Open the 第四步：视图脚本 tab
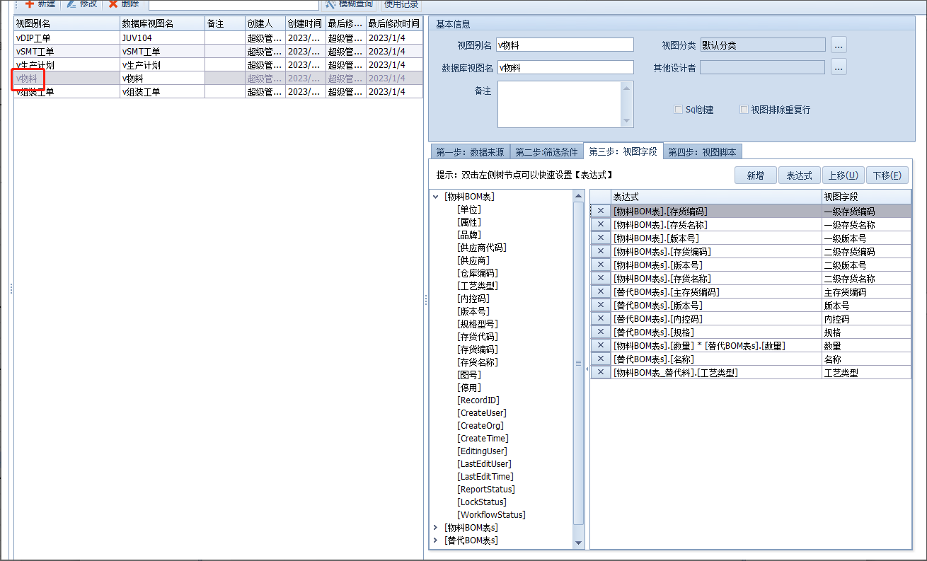 702,152
